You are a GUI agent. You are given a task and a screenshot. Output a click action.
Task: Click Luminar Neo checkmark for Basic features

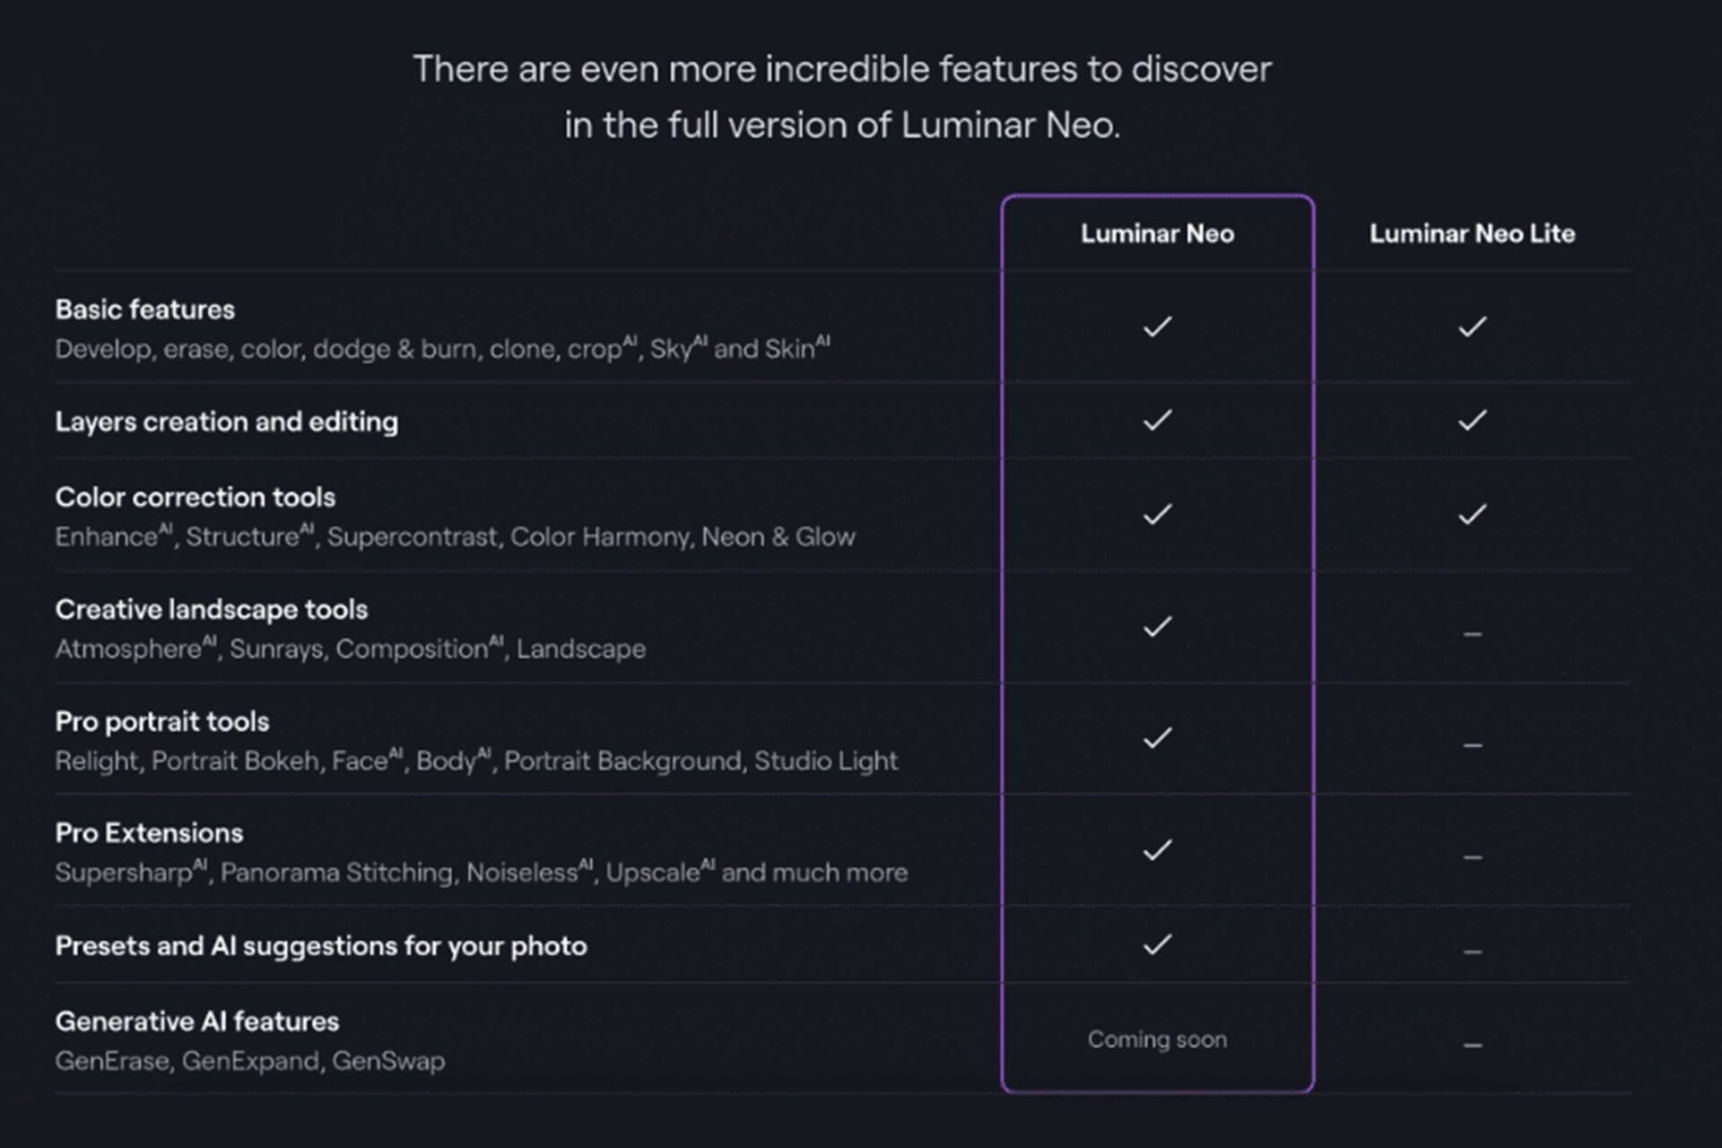coord(1157,326)
